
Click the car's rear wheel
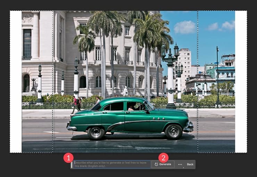tap(96, 133)
